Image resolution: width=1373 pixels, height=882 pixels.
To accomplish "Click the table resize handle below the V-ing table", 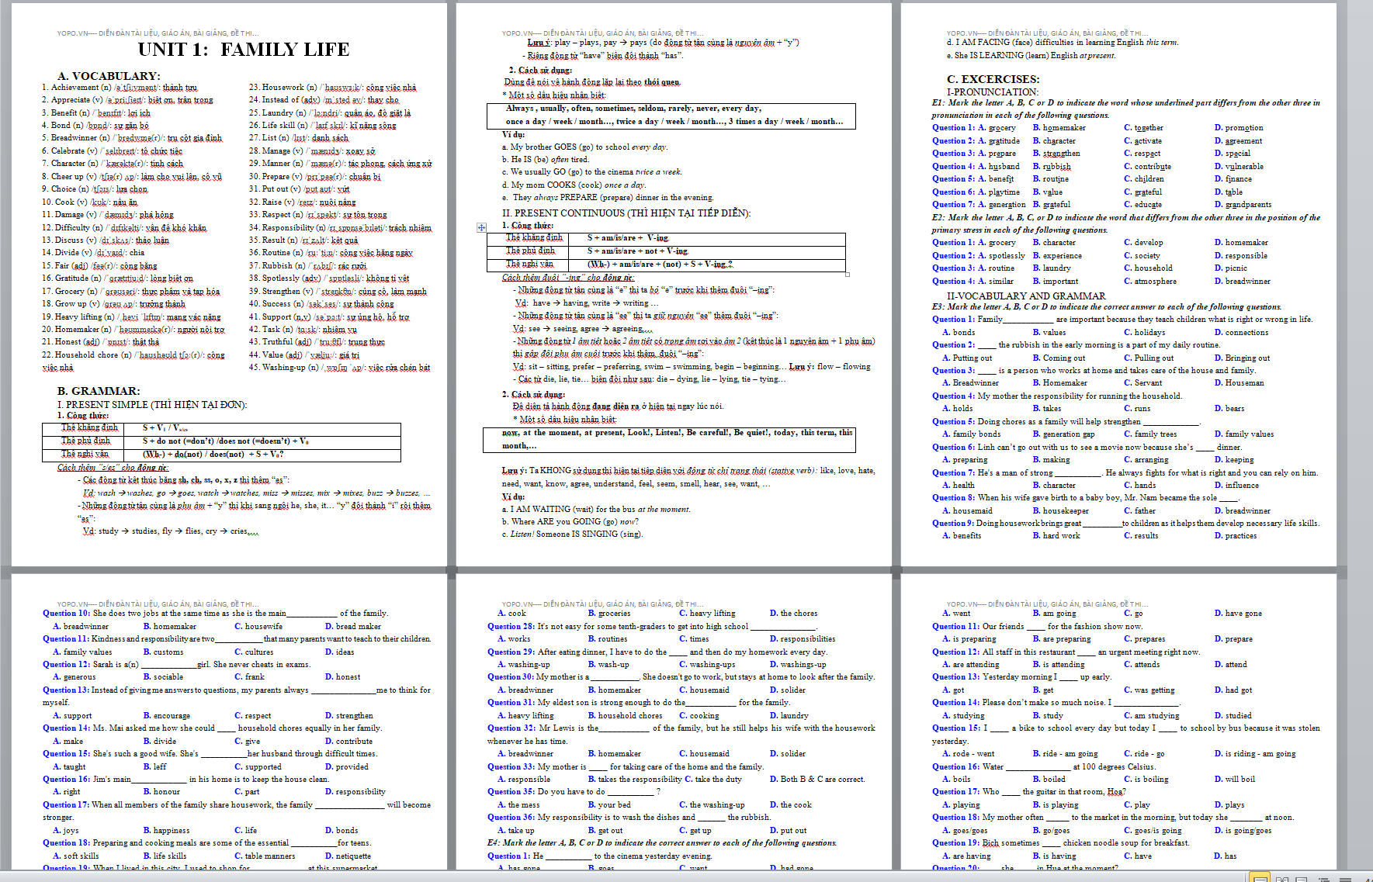I will coord(847,274).
